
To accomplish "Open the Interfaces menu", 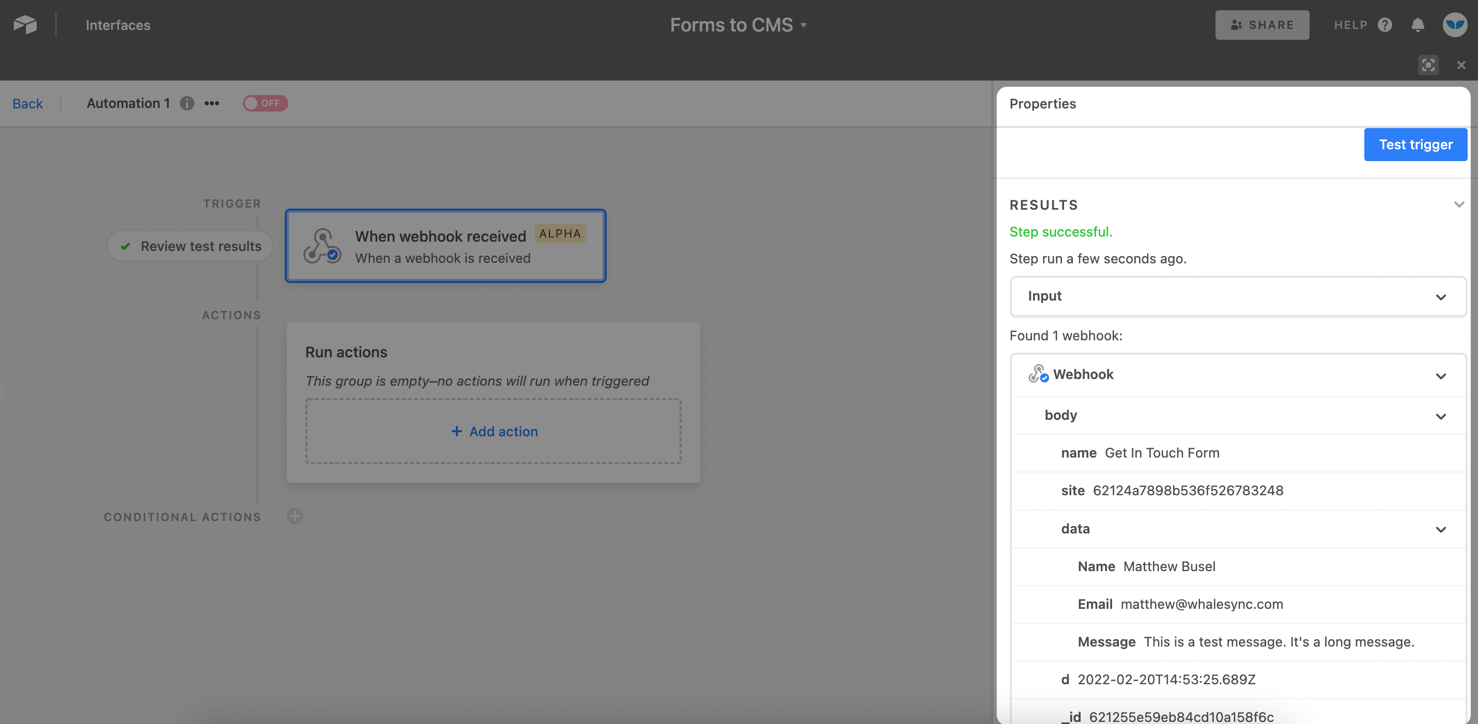I will [118, 25].
